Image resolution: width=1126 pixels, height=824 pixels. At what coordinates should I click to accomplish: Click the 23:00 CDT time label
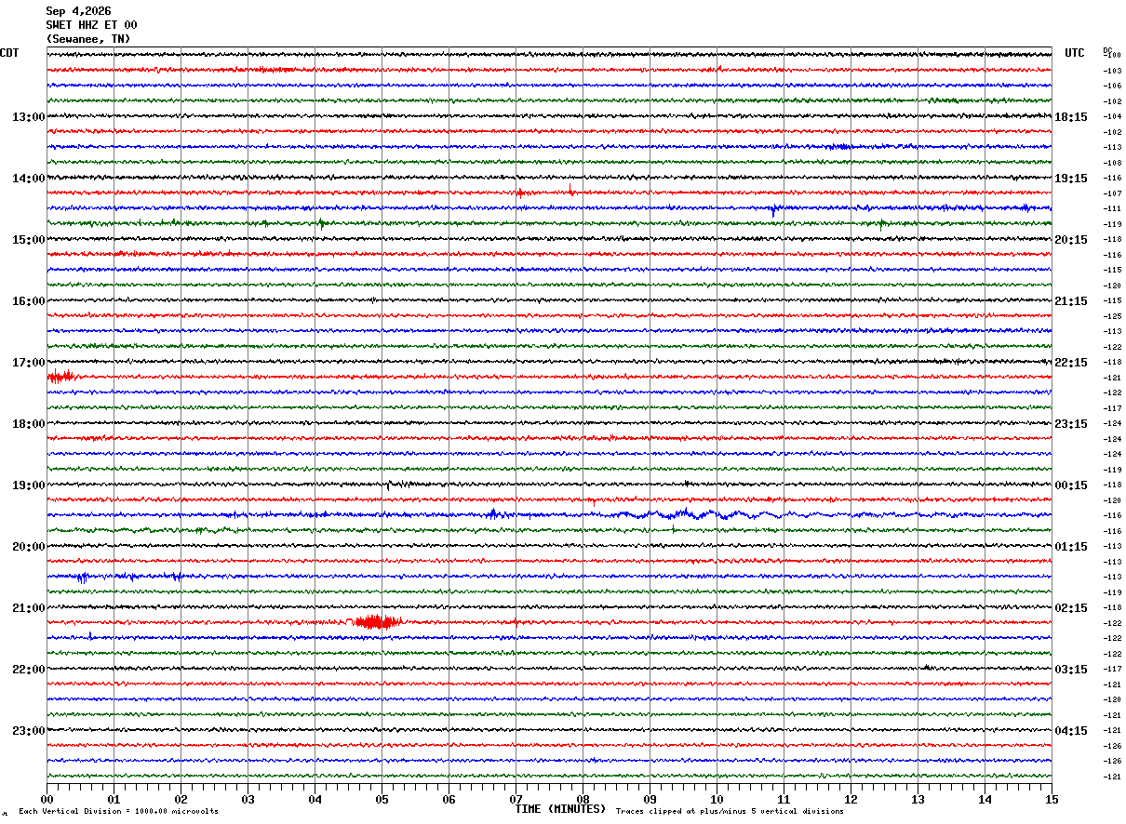(29, 731)
